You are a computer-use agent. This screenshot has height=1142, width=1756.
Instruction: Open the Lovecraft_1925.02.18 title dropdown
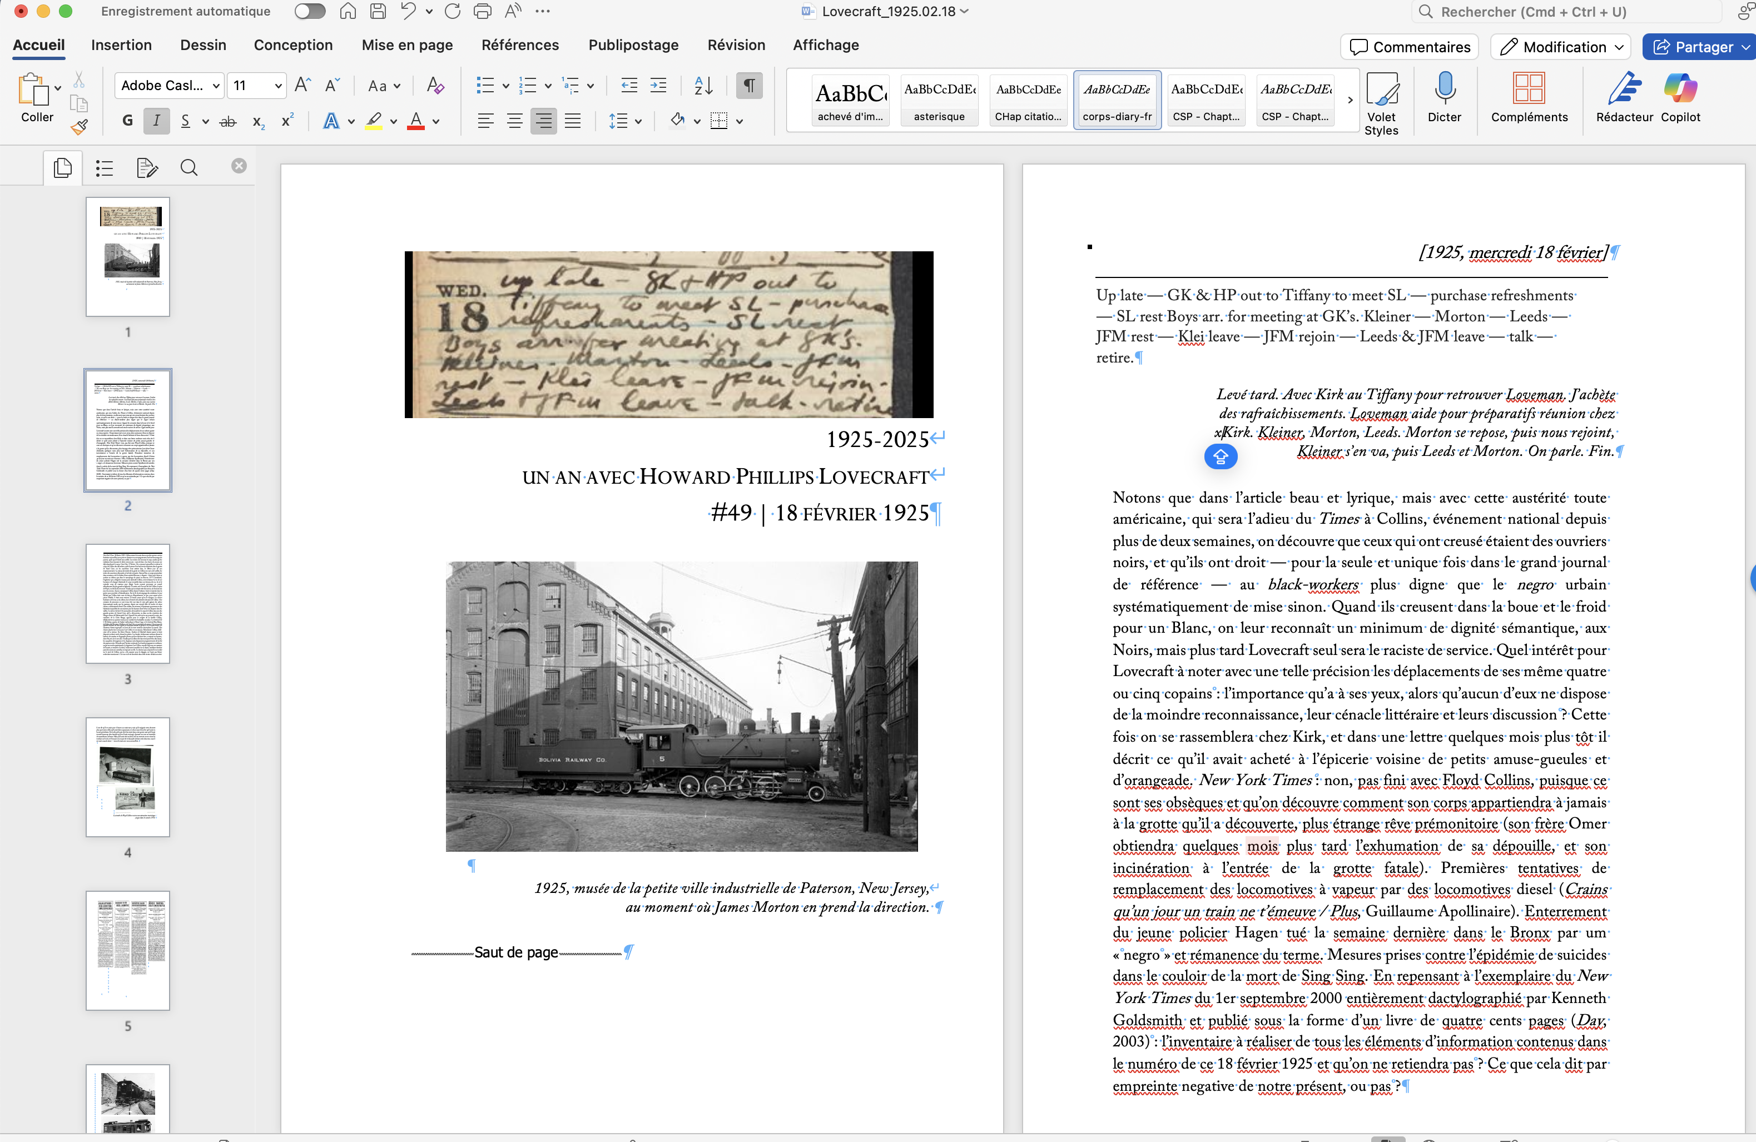[964, 12]
